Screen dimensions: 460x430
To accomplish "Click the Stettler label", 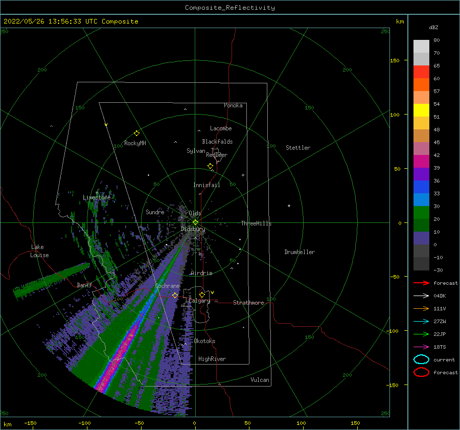I will pos(298,148).
